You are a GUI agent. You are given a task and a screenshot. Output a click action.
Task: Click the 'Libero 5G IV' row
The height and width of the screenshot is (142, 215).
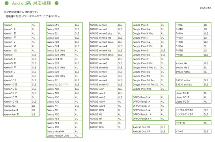coord(193,102)
